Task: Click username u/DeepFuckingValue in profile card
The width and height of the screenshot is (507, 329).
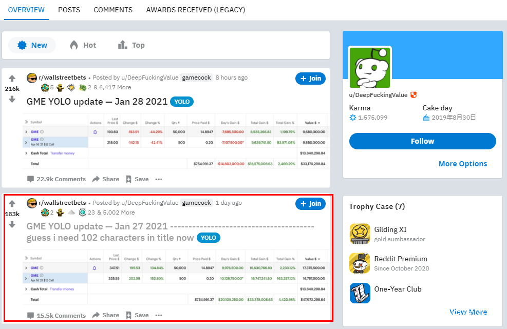Action: point(378,94)
